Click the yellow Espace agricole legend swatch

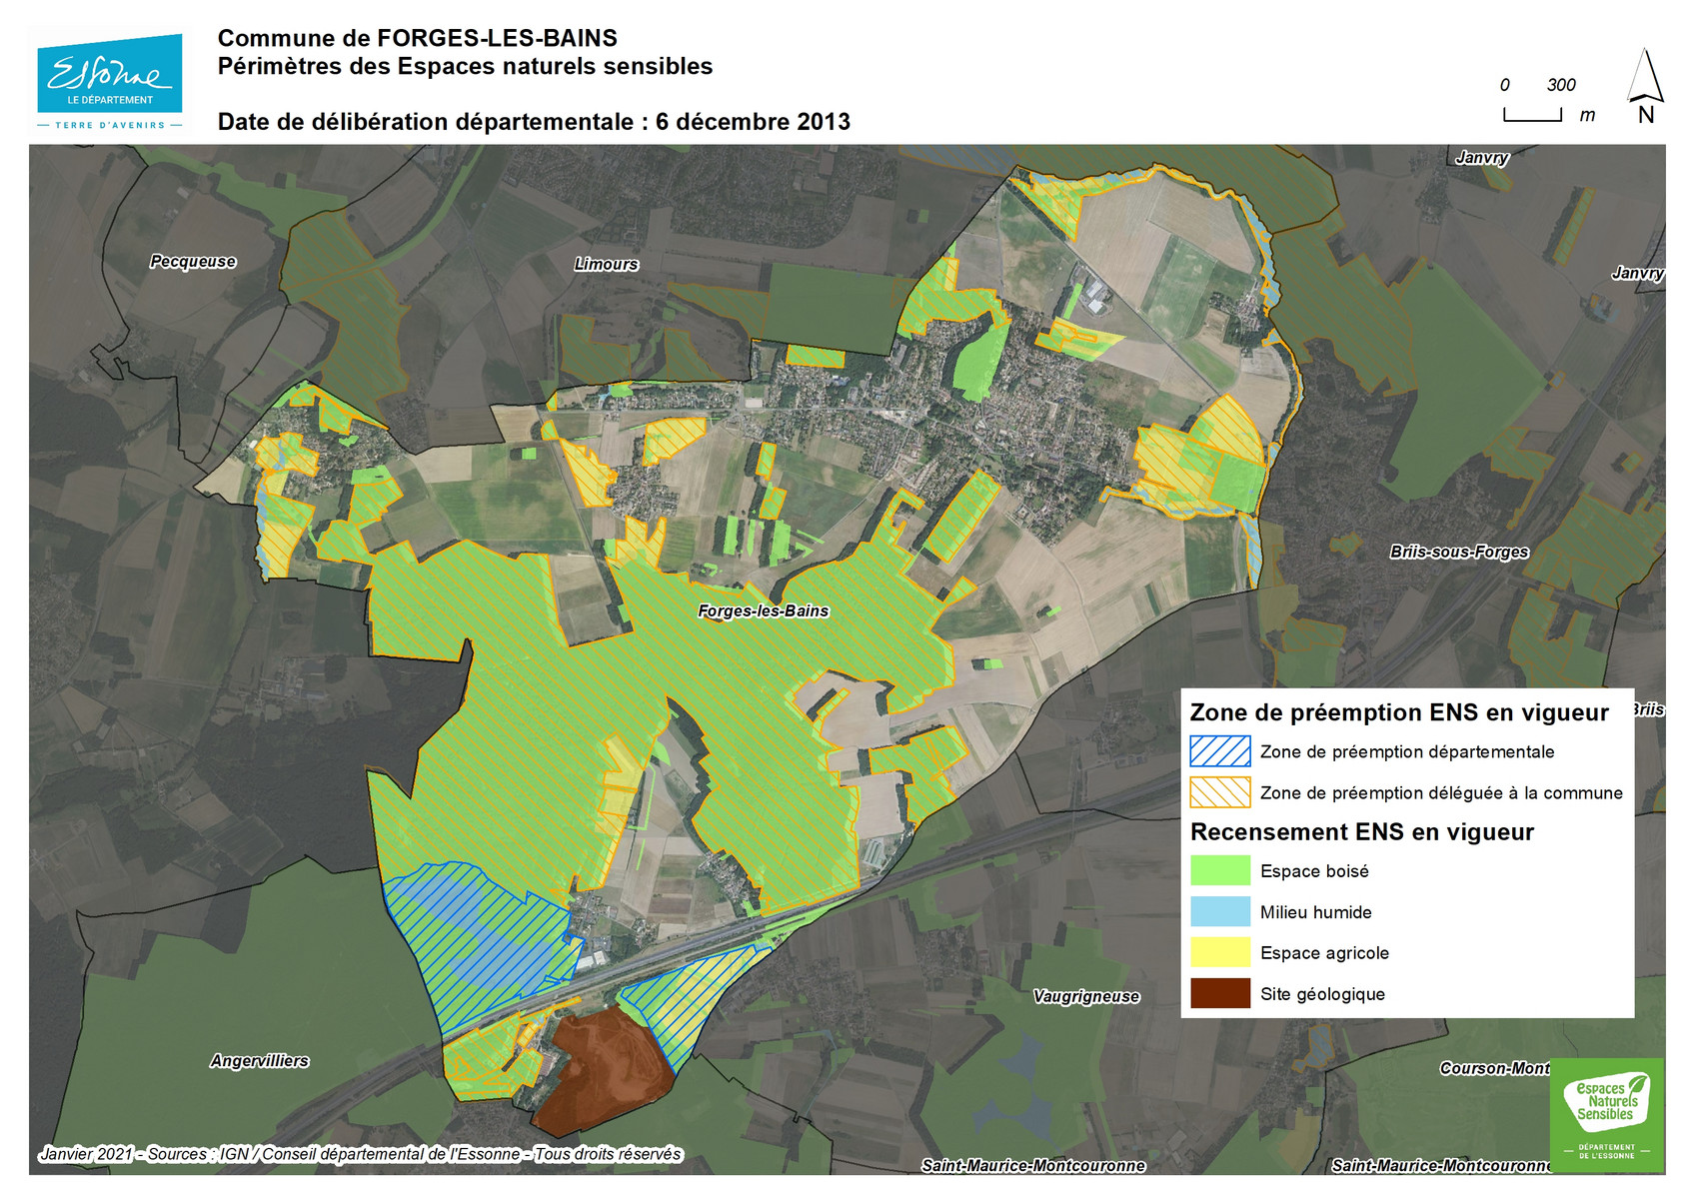click(x=1220, y=952)
